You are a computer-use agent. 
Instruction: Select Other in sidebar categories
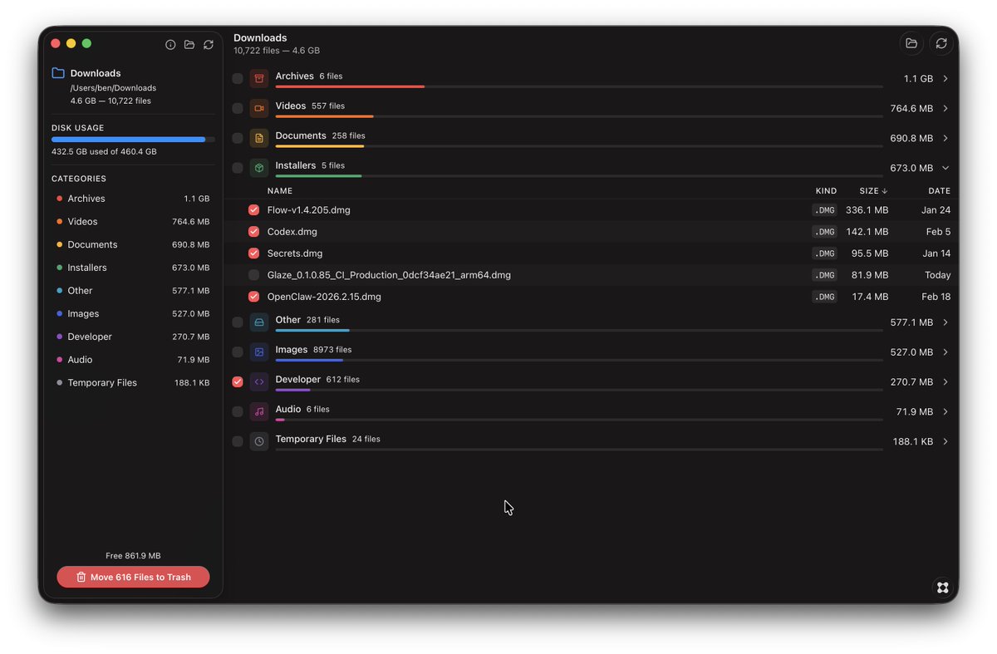133,291
